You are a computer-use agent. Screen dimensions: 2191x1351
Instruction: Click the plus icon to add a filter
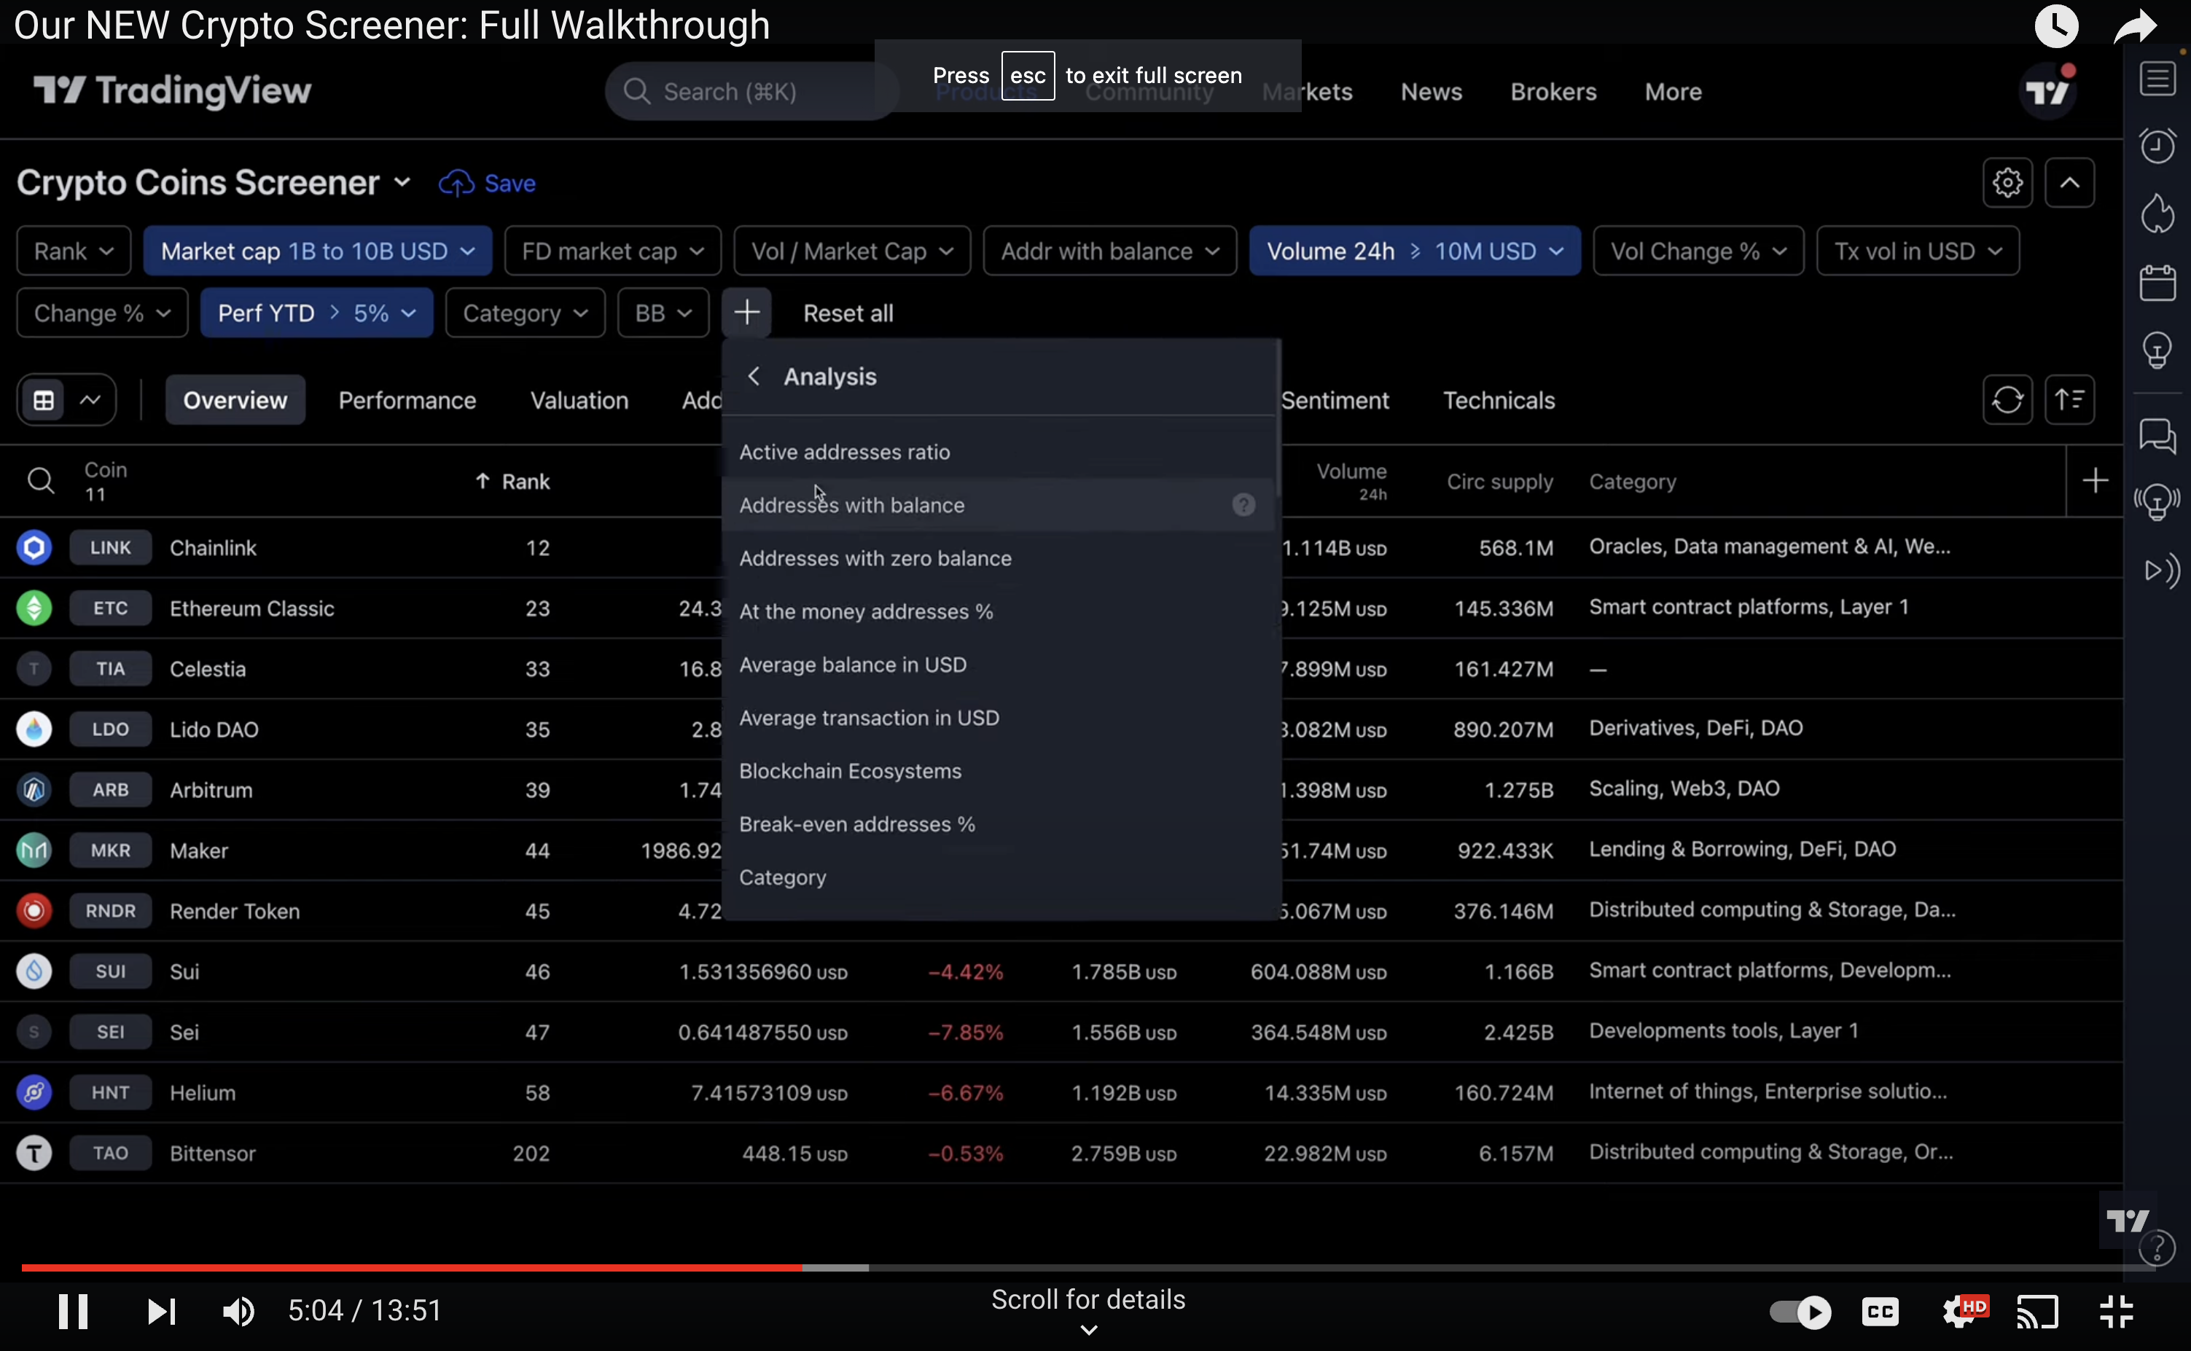point(746,313)
